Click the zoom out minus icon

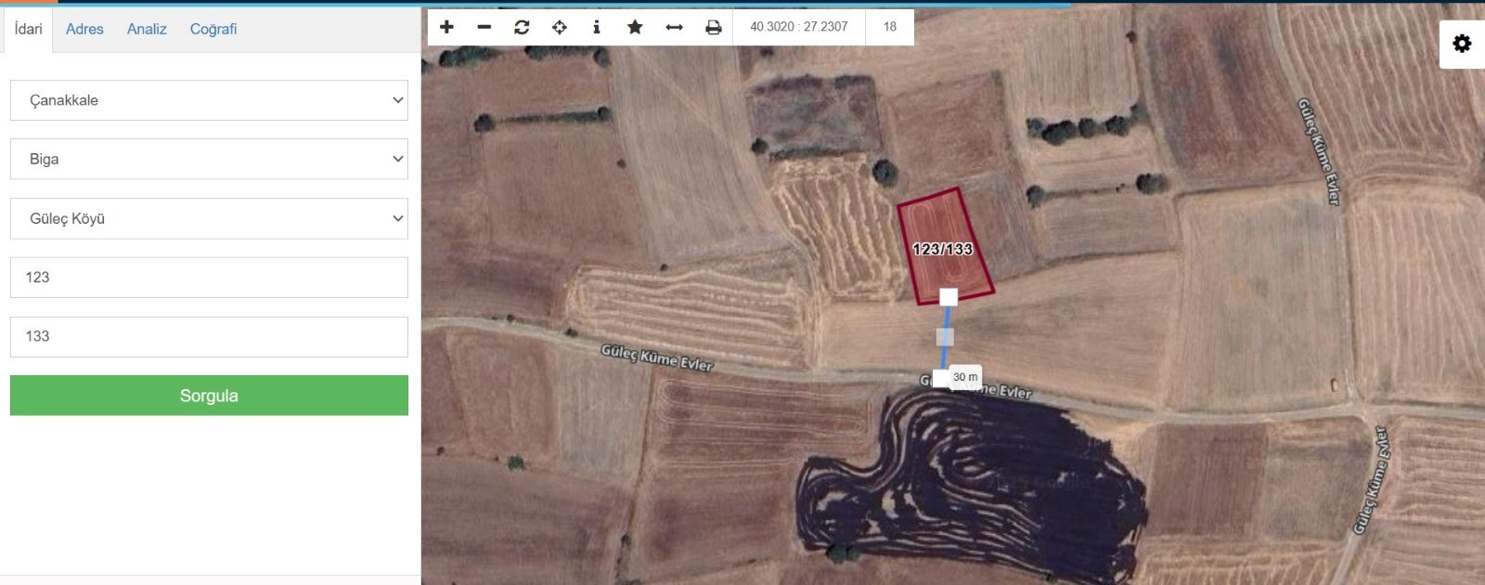click(x=484, y=27)
